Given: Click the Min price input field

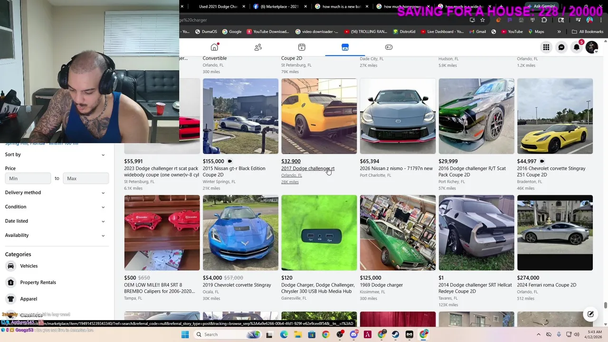Looking at the screenshot, I should 28,179.
